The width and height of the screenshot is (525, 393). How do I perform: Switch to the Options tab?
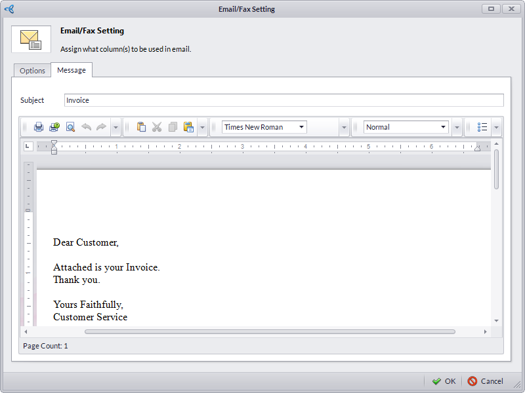(32, 71)
